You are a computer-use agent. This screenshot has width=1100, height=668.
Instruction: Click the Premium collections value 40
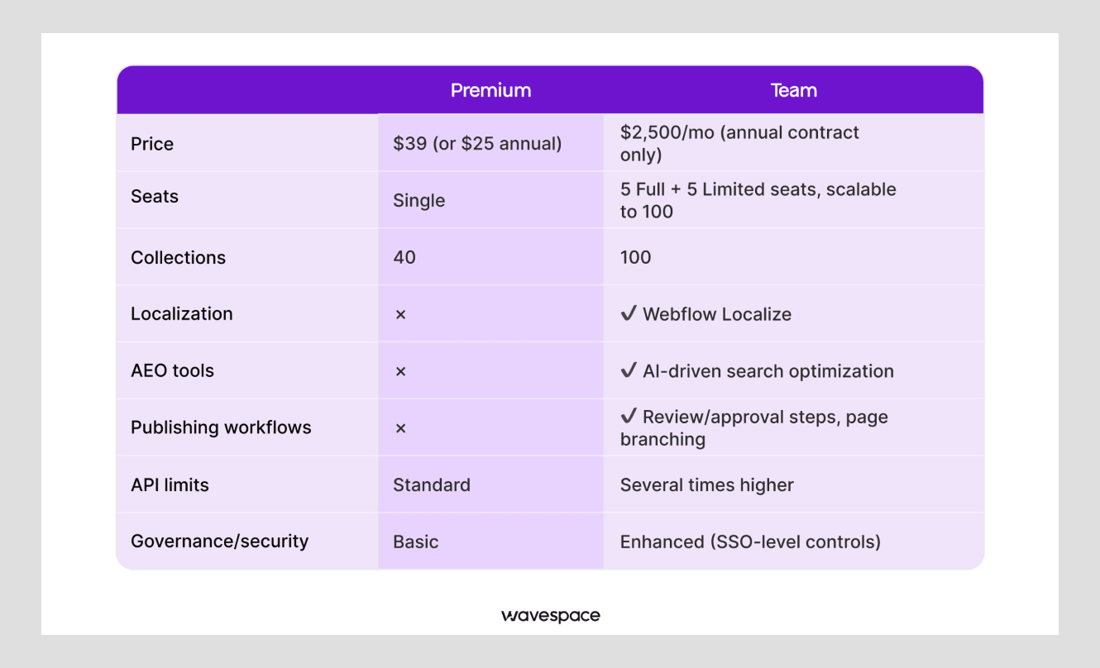point(404,257)
